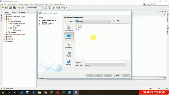Click the Open Project toolbar icon
Viewport: 169px width, 95px height.
coord(10,8)
